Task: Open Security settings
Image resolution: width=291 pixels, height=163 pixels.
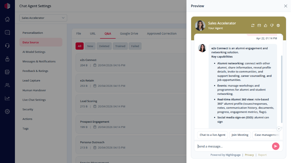Action: 41,109
